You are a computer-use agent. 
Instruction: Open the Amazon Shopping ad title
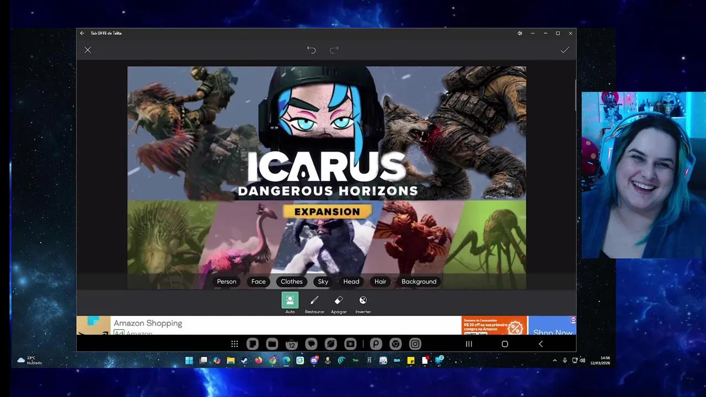point(148,323)
